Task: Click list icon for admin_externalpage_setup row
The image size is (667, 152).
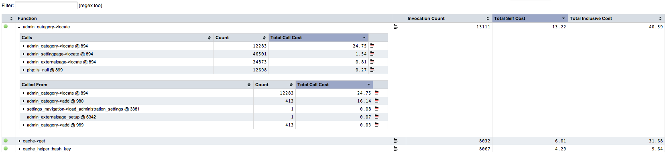Action: (x=377, y=117)
